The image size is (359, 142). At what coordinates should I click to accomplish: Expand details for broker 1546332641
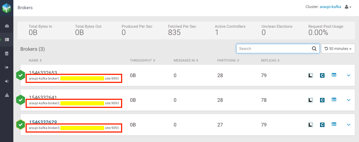348,100
